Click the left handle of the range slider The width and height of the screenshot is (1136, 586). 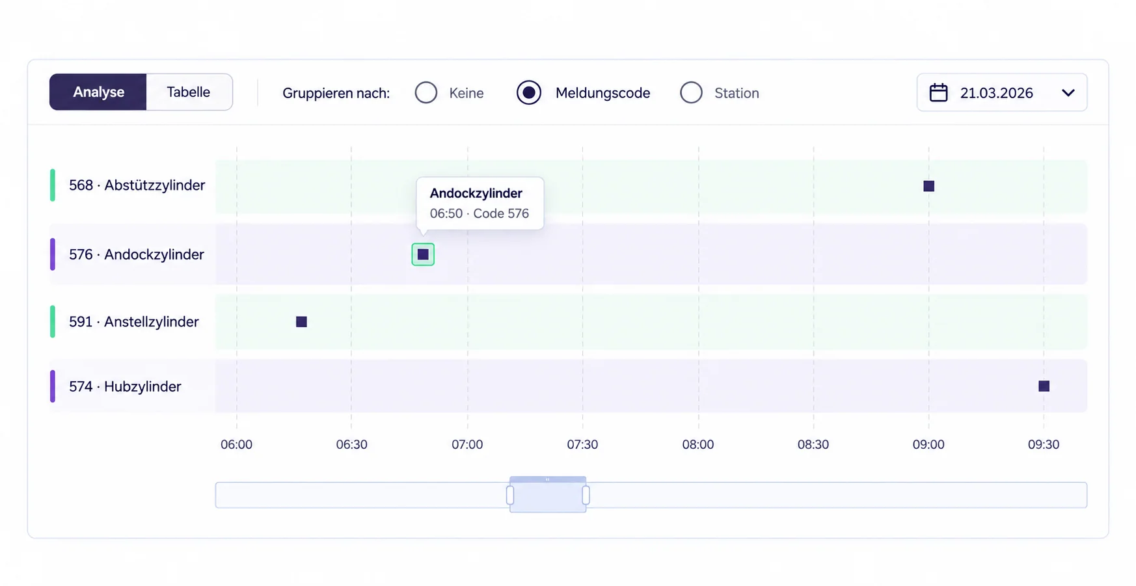(x=510, y=496)
